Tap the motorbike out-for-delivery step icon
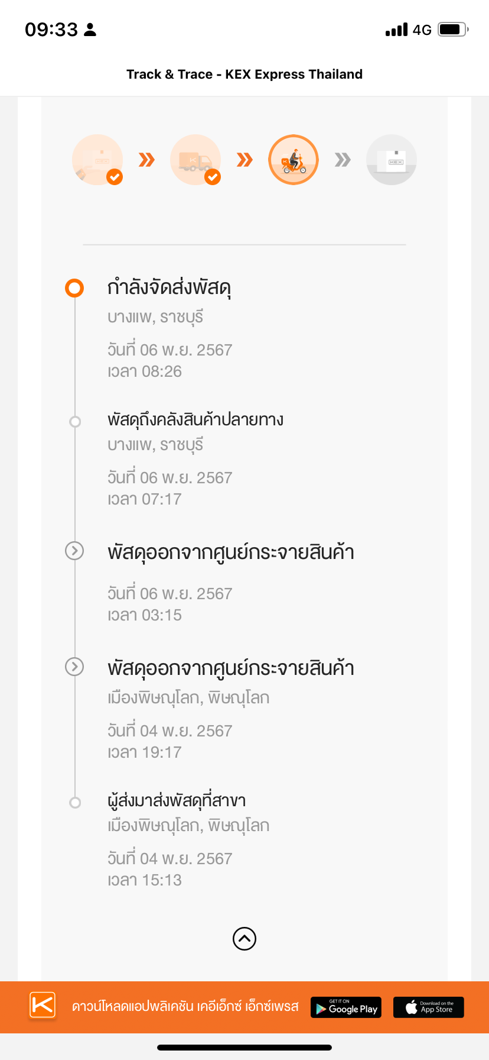 (294, 160)
